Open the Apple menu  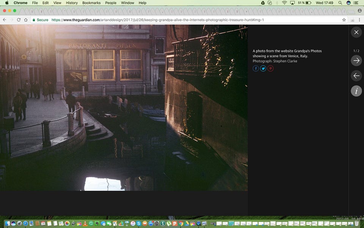click(7, 3)
